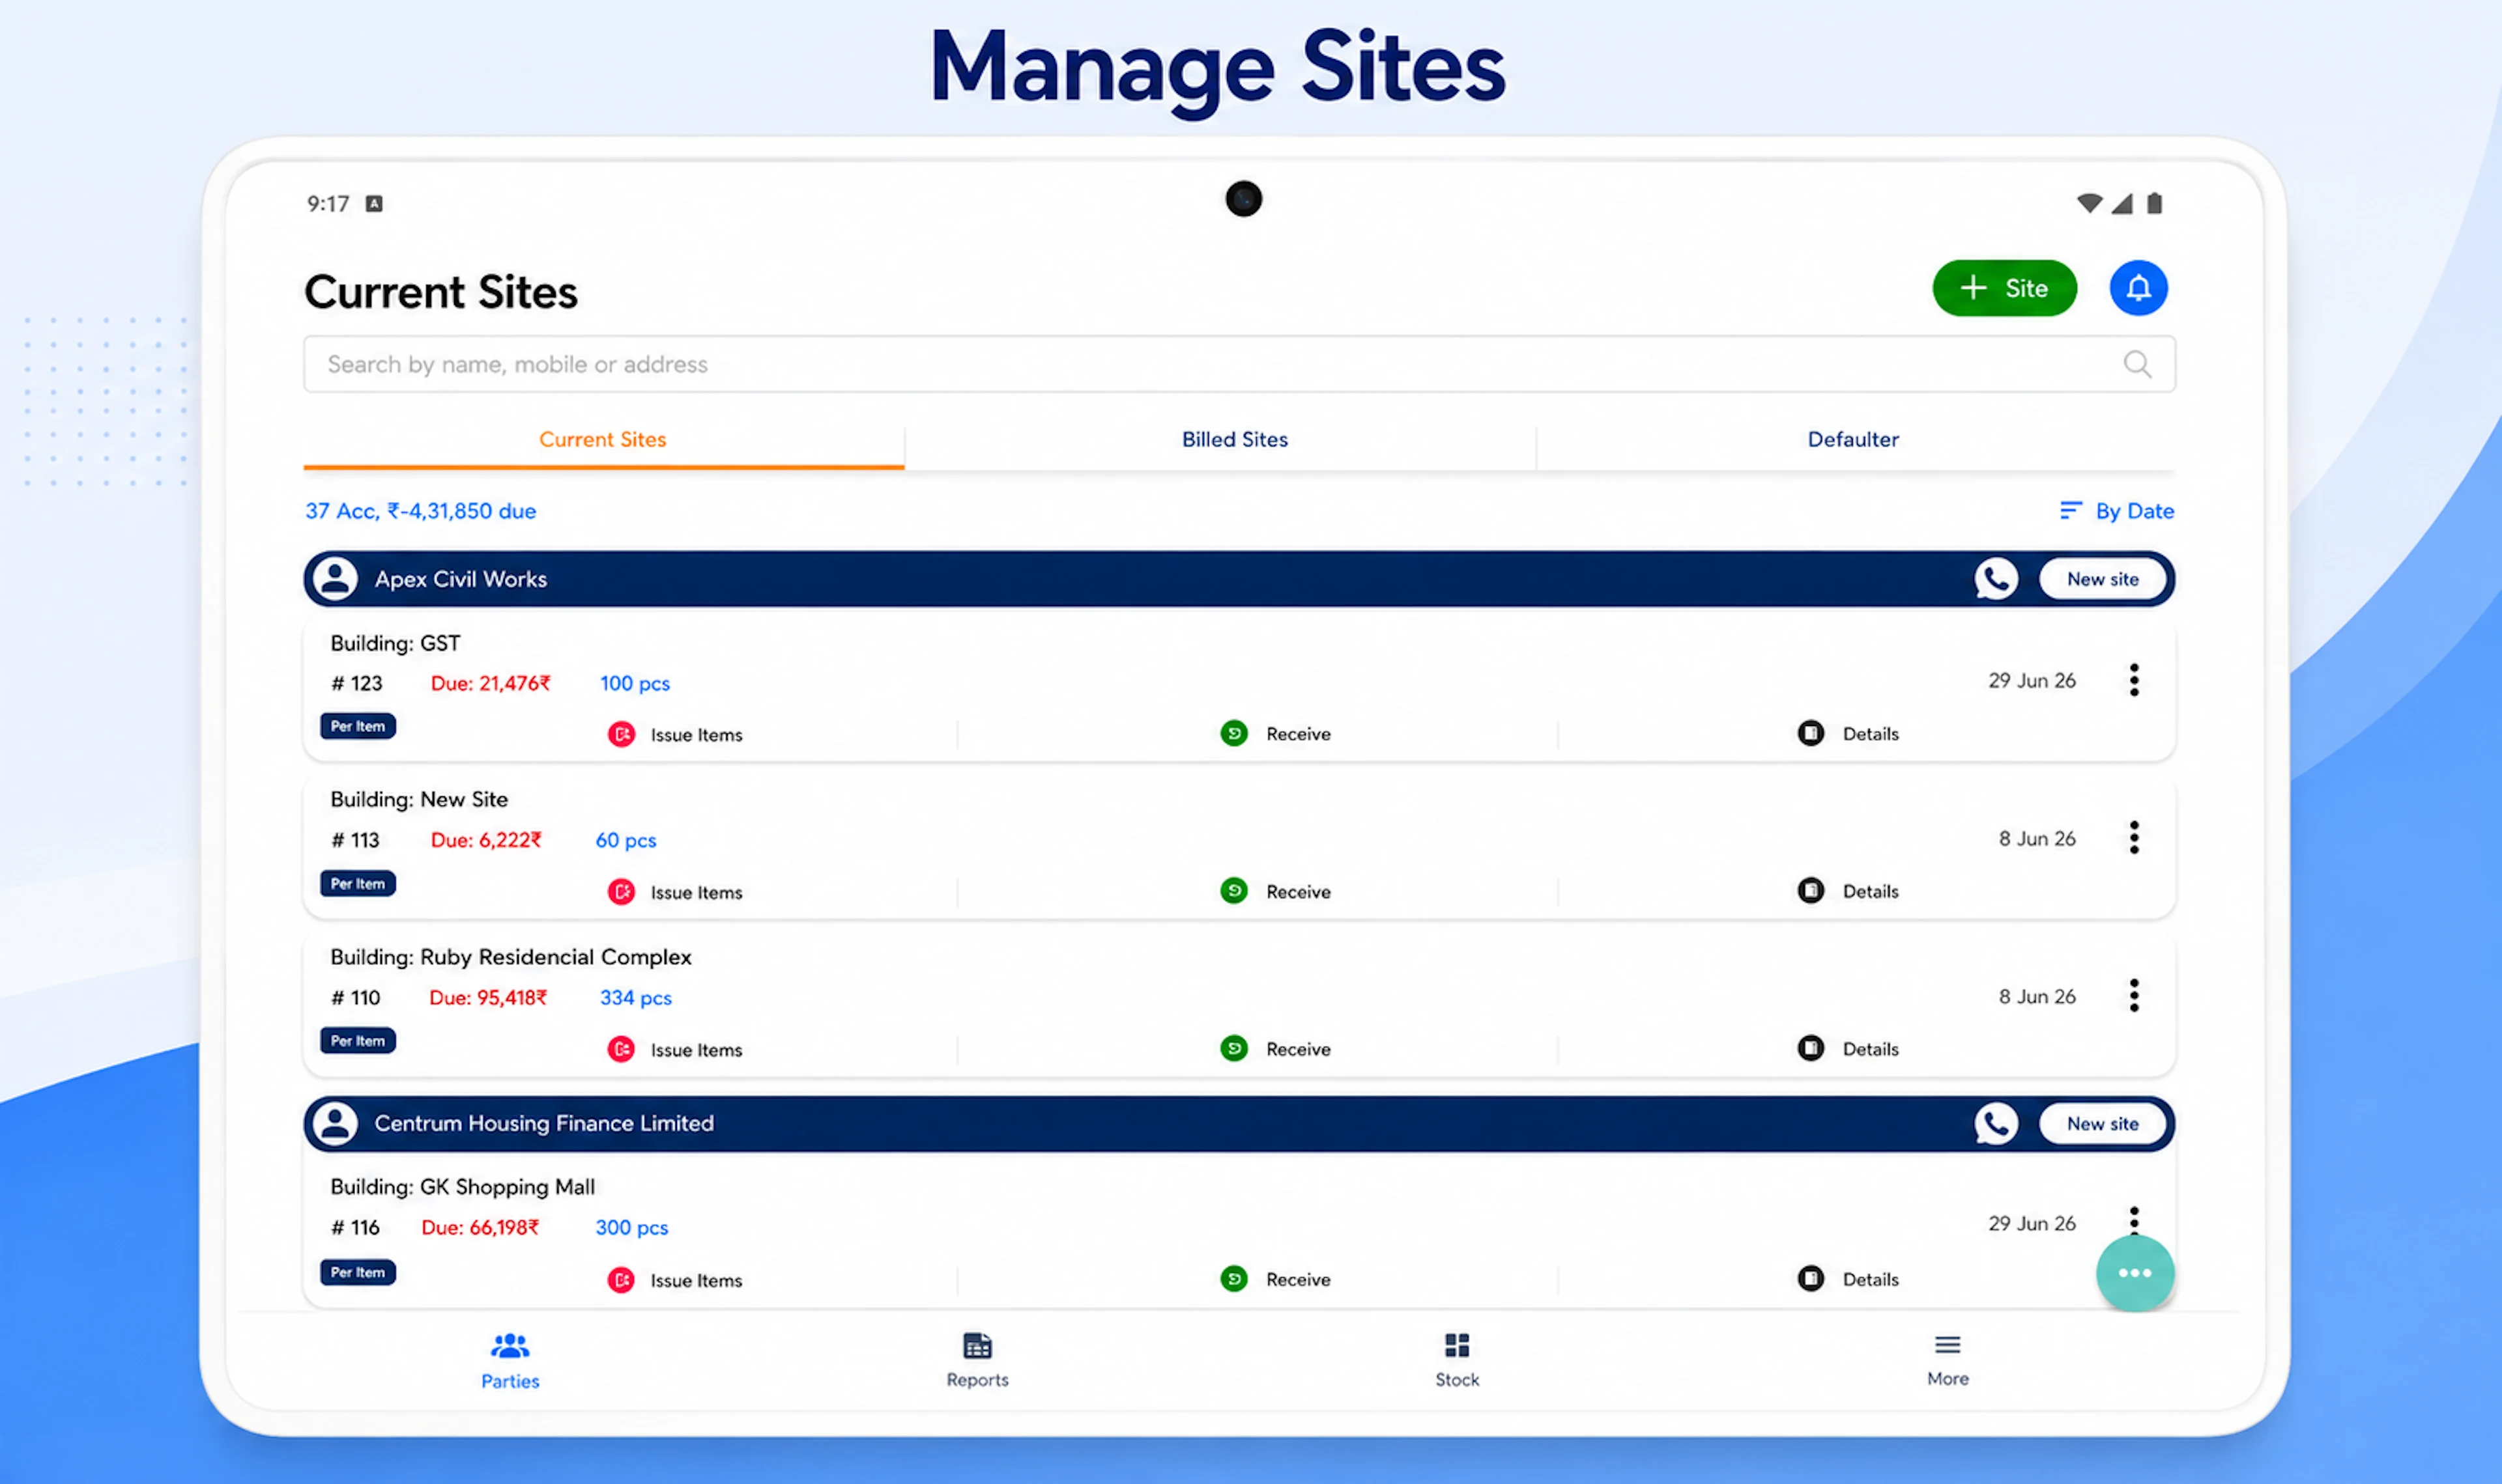This screenshot has width=2502, height=1484.
Task: View Details of GK Shopping Mall
Action: [1848, 1279]
